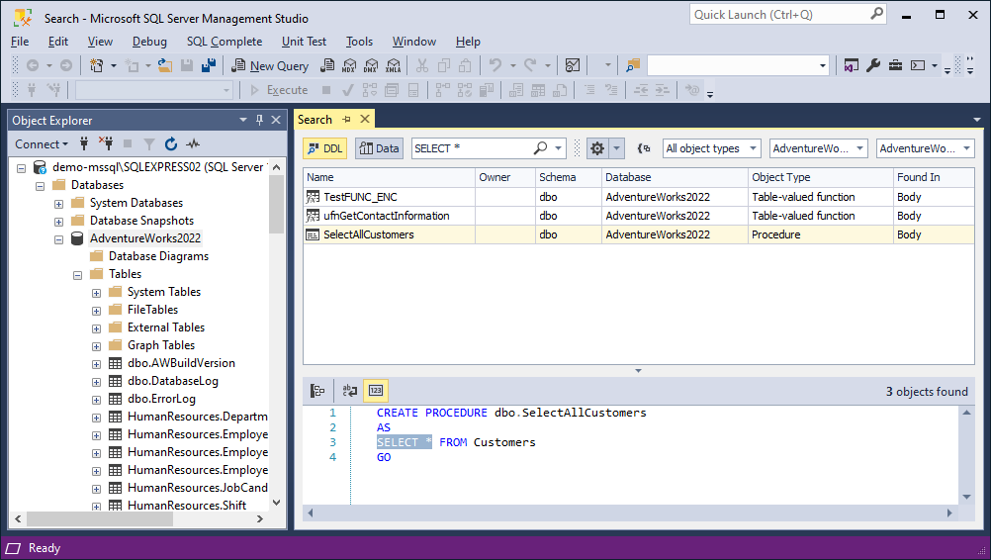Create an Analysis Services DMX query
The image size is (991, 560).
click(x=371, y=65)
